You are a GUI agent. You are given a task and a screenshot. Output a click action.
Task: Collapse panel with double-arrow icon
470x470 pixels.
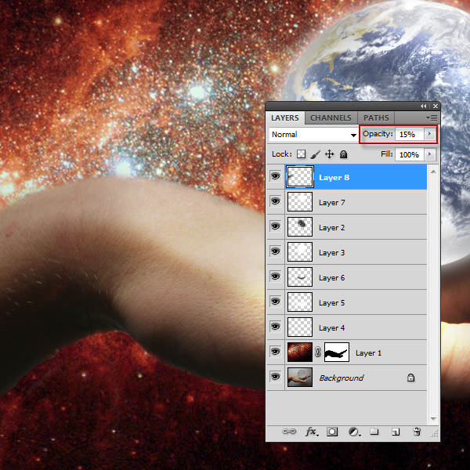423,106
